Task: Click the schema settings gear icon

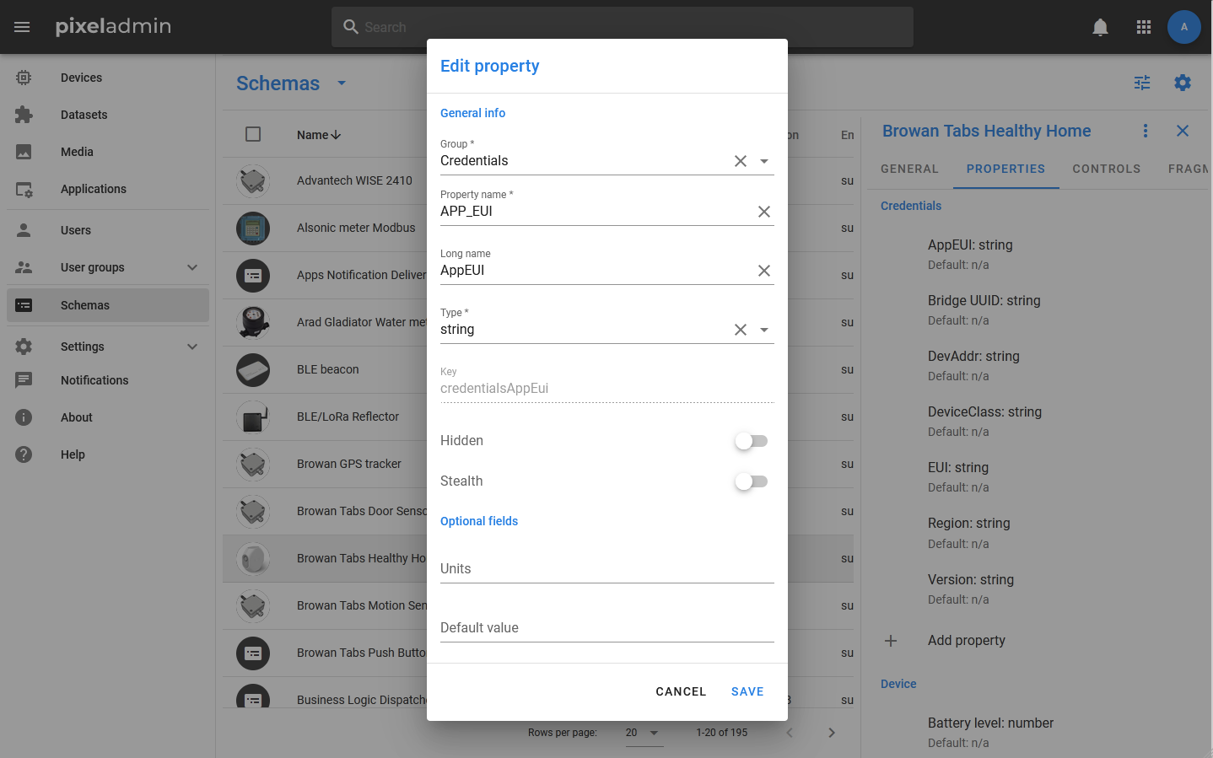Action: click(x=1182, y=83)
